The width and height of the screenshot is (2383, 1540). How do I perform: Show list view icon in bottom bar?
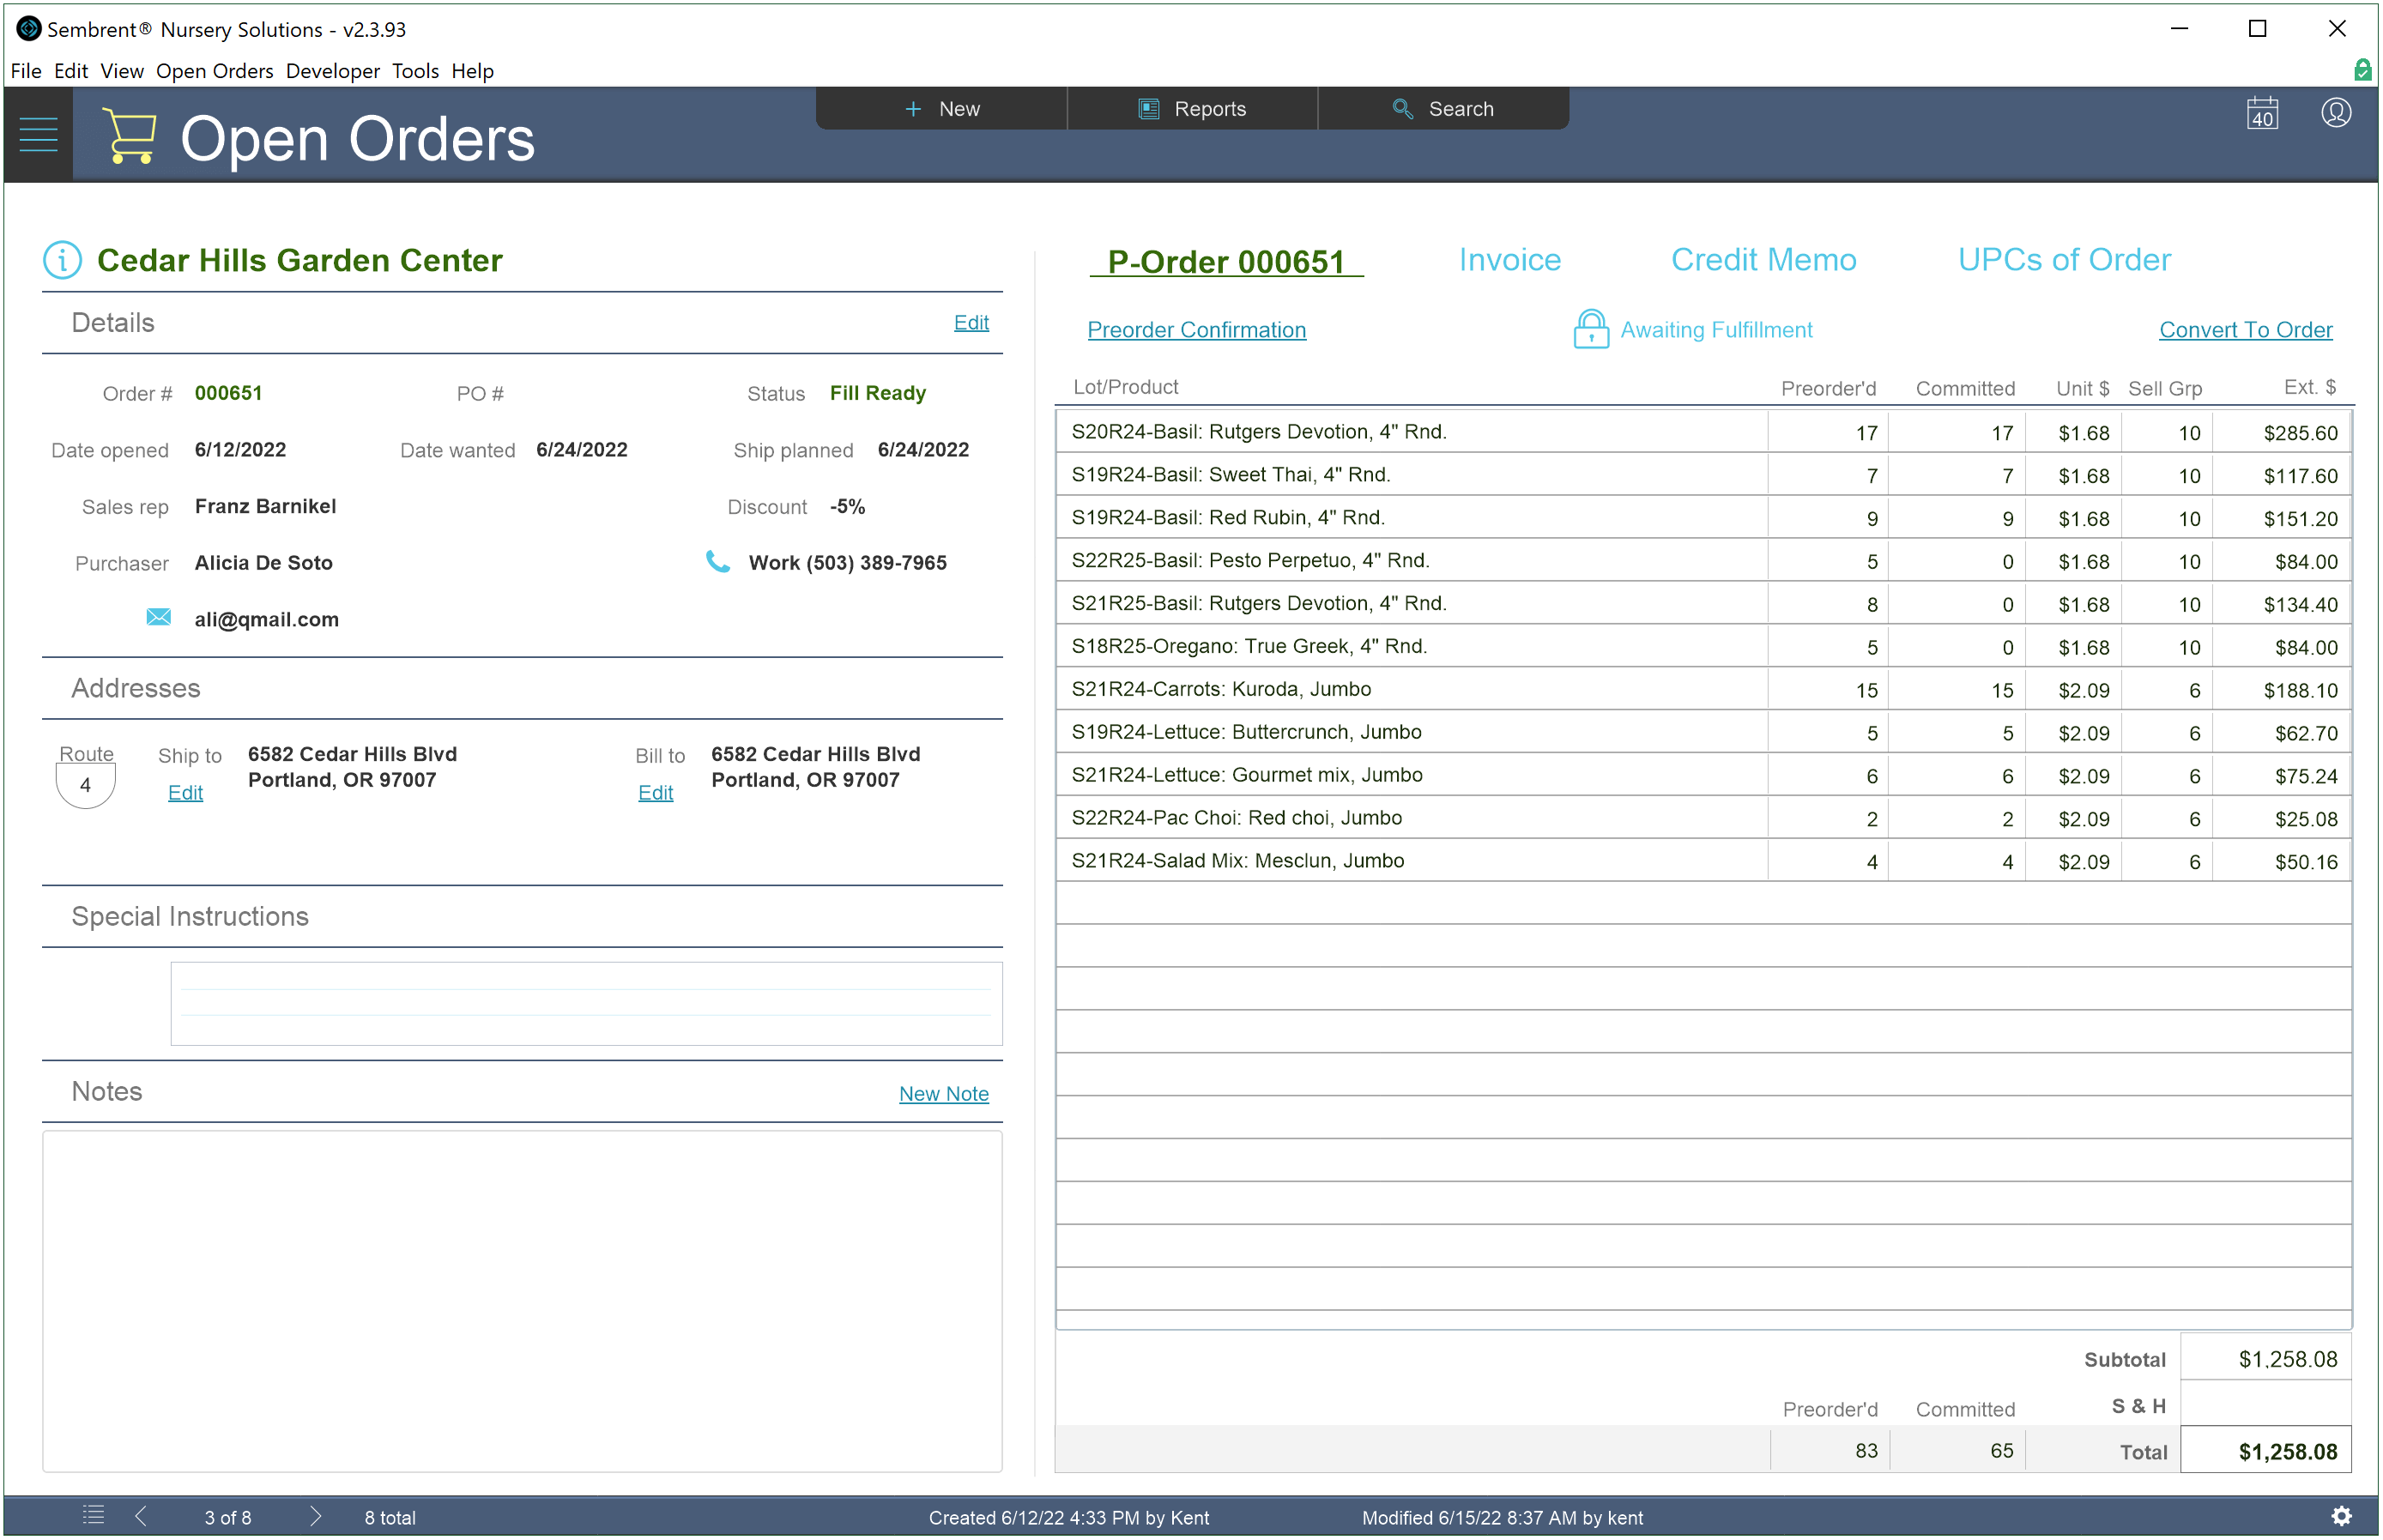(93, 1515)
